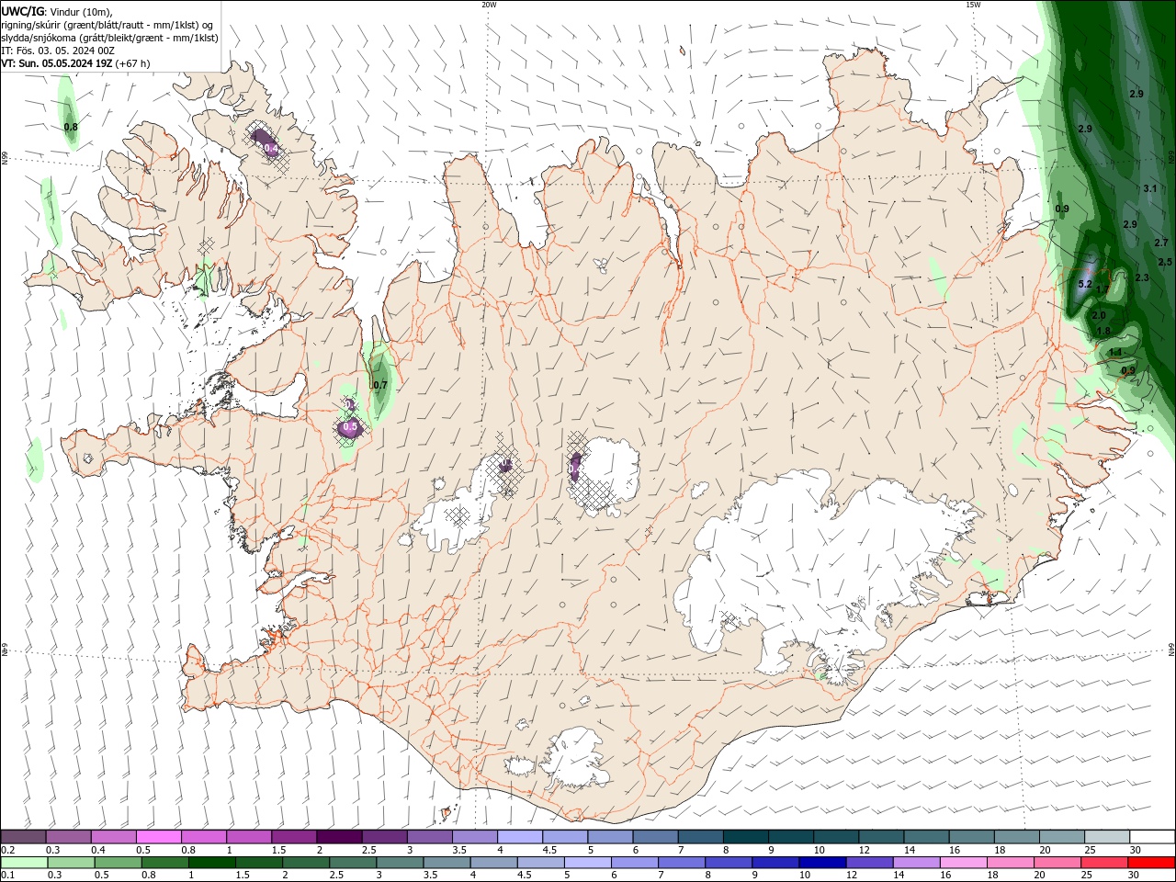1176x882 pixels.
Task: Pick the light lavender upper swatch labeled 4
Action: pyautogui.click(x=519, y=837)
